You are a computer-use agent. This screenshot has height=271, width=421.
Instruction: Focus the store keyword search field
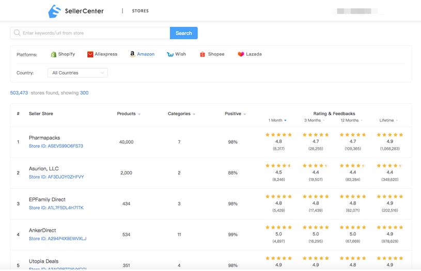(90, 33)
